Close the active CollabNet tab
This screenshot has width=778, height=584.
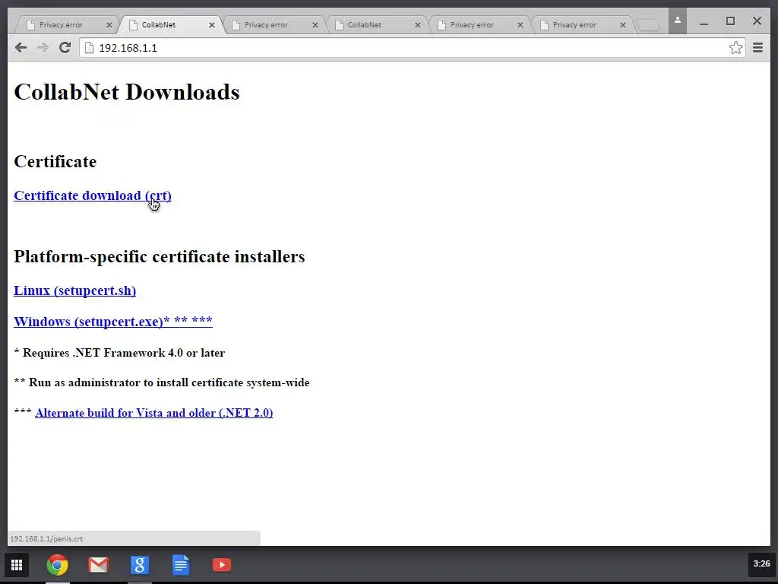click(x=212, y=25)
